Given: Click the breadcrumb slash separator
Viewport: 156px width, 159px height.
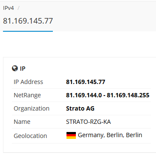Looking at the screenshot, I should pyautogui.click(x=18, y=8).
